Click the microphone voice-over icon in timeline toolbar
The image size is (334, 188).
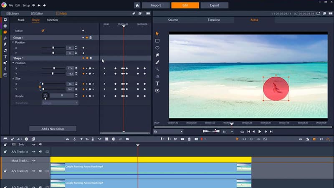pyautogui.click(x=93, y=139)
